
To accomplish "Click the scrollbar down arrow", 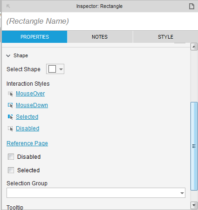I will (x=194, y=205).
